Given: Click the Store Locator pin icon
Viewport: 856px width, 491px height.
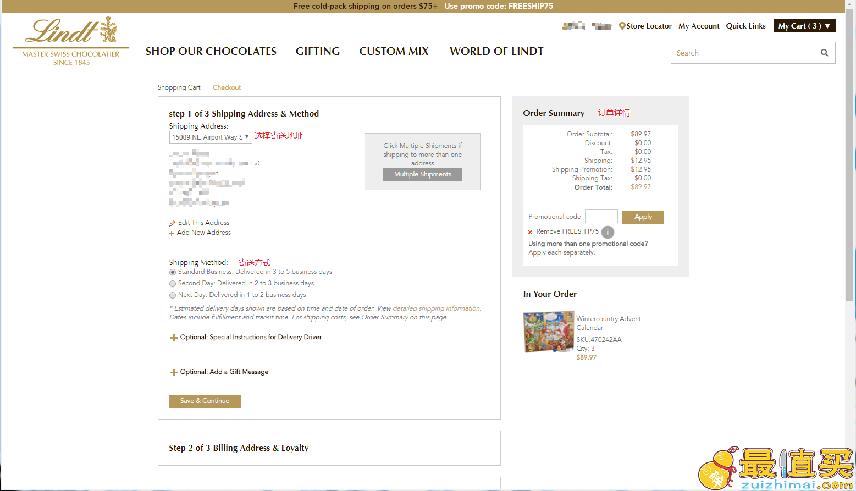Looking at the screenshot, I should 622,26.
